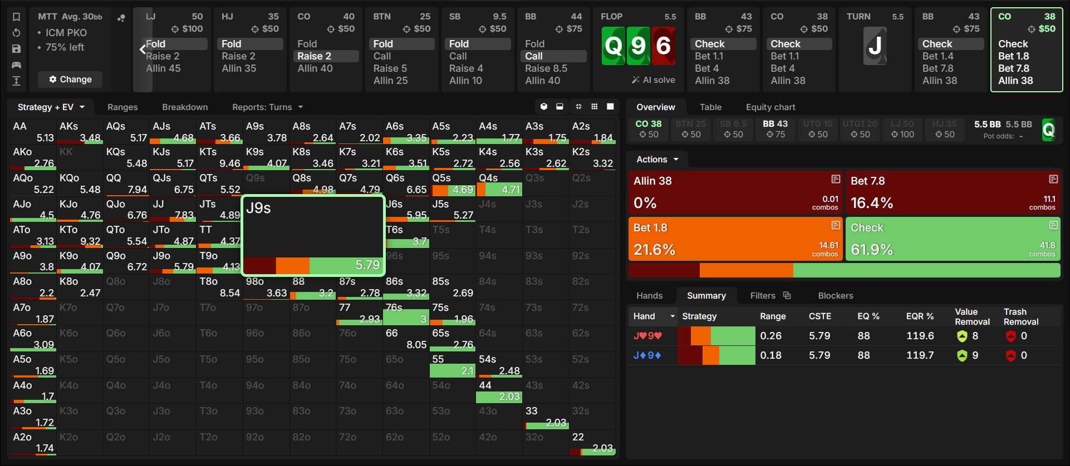Click the copy icon next to Filters
The width and height of the screenshot is (1070, 466).
787,295
